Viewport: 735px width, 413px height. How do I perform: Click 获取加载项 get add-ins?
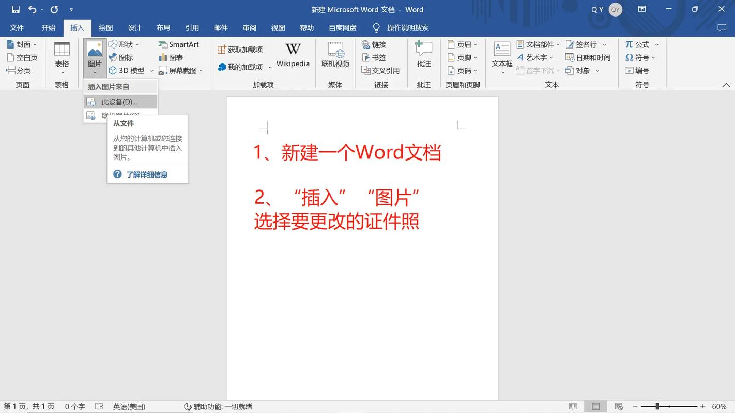(240, 50)
